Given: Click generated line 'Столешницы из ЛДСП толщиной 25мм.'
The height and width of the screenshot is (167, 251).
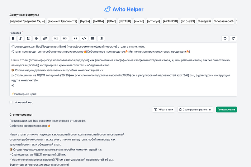Looking at the screenshot, I should [x=38, y=155].
